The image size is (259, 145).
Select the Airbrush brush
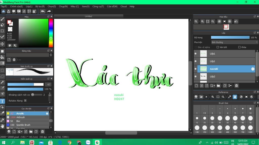27,117
